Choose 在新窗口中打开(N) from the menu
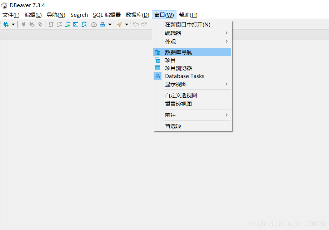The width and height of the screenshot is (329, 230). 192,25
